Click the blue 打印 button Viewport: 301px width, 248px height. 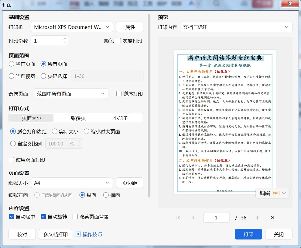[x=248, y=234]
